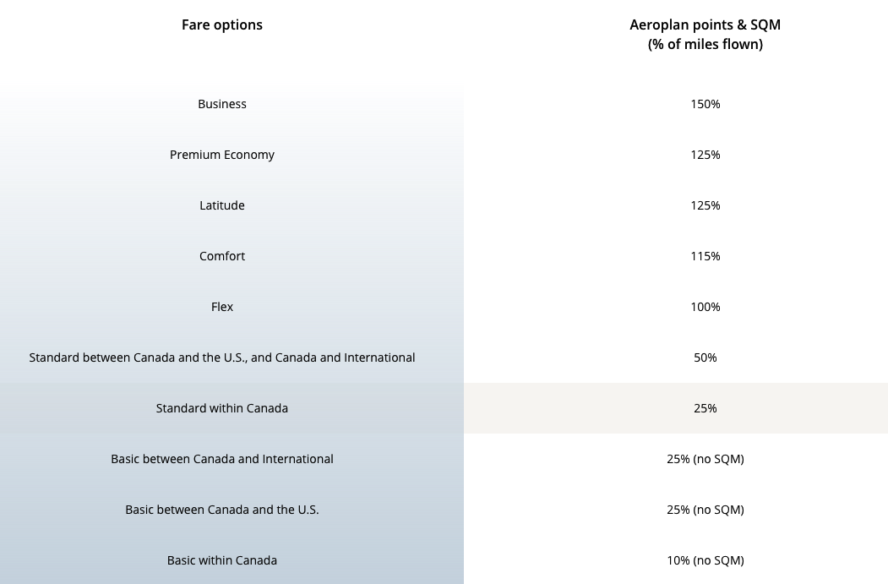888x584 pixels.
Task: Click Standard between Canada and U.S. row
Action: [222, 357]
